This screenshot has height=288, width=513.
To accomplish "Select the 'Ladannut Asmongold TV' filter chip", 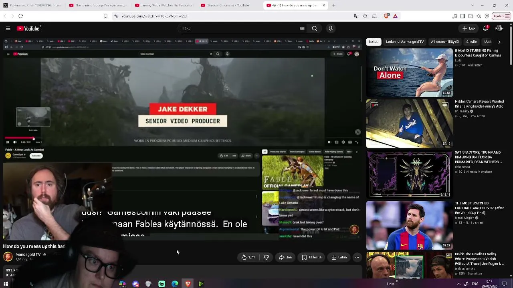I will click(x=405, y=42).
